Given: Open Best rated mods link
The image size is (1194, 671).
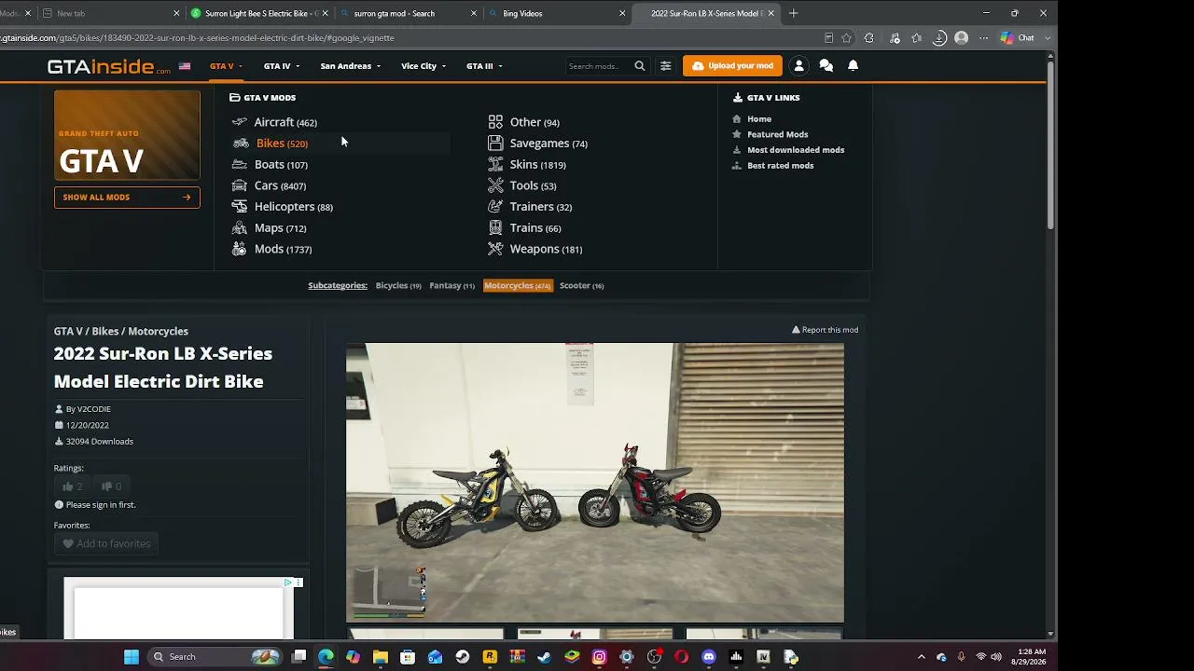Looking at the screenshot, I should (780, 166).
